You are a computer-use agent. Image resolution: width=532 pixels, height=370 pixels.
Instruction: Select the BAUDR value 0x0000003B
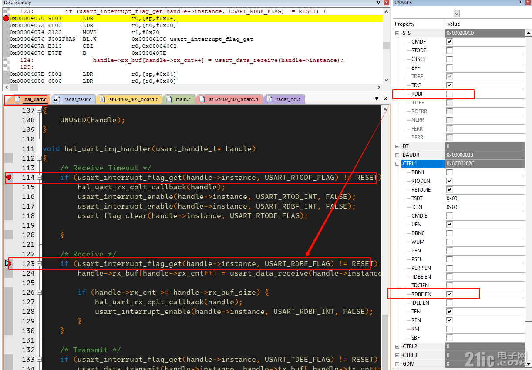[x=485, y=155]
